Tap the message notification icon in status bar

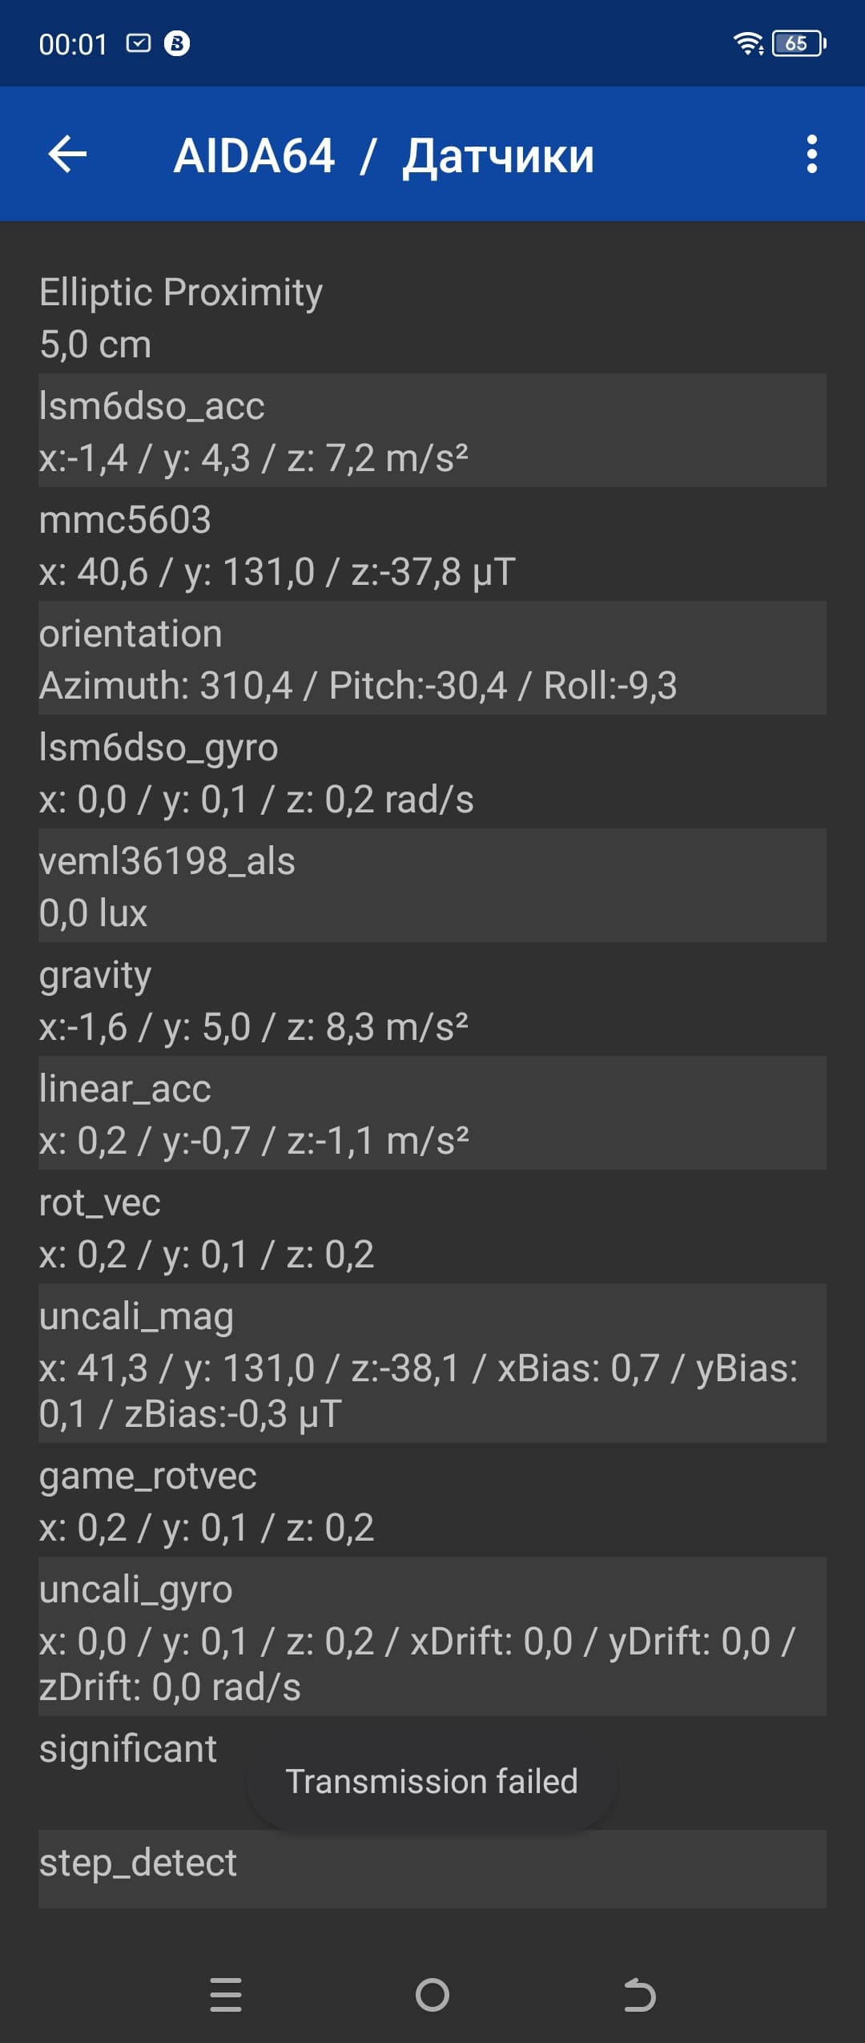click(x=139, y=43)
